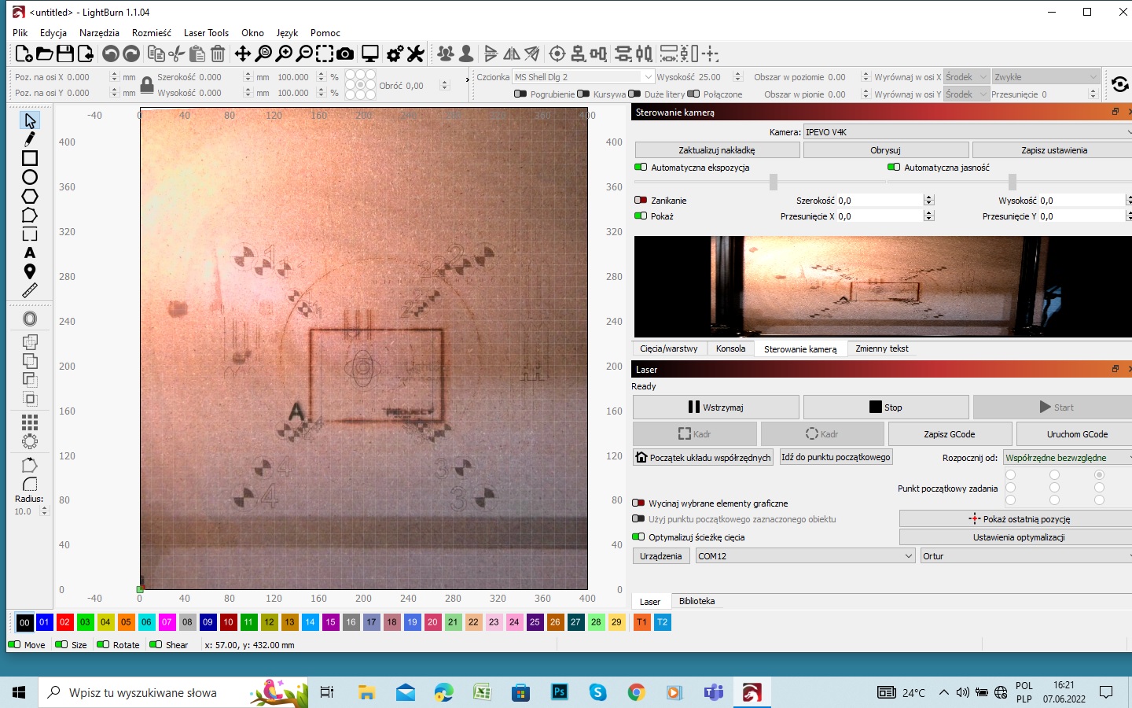Open the Laser Tools menu
The width and height of the screenshot is (1132, 708).
[206, 33]
